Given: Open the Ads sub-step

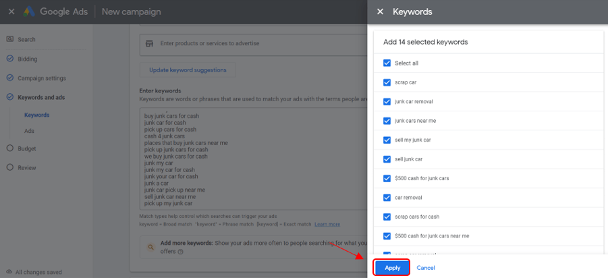Looking at the screenshot, I should [29, 131].
